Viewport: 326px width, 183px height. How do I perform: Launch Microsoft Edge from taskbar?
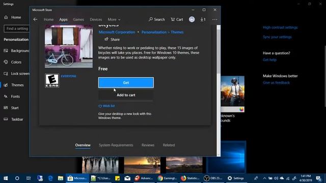[x=50, y=178]
